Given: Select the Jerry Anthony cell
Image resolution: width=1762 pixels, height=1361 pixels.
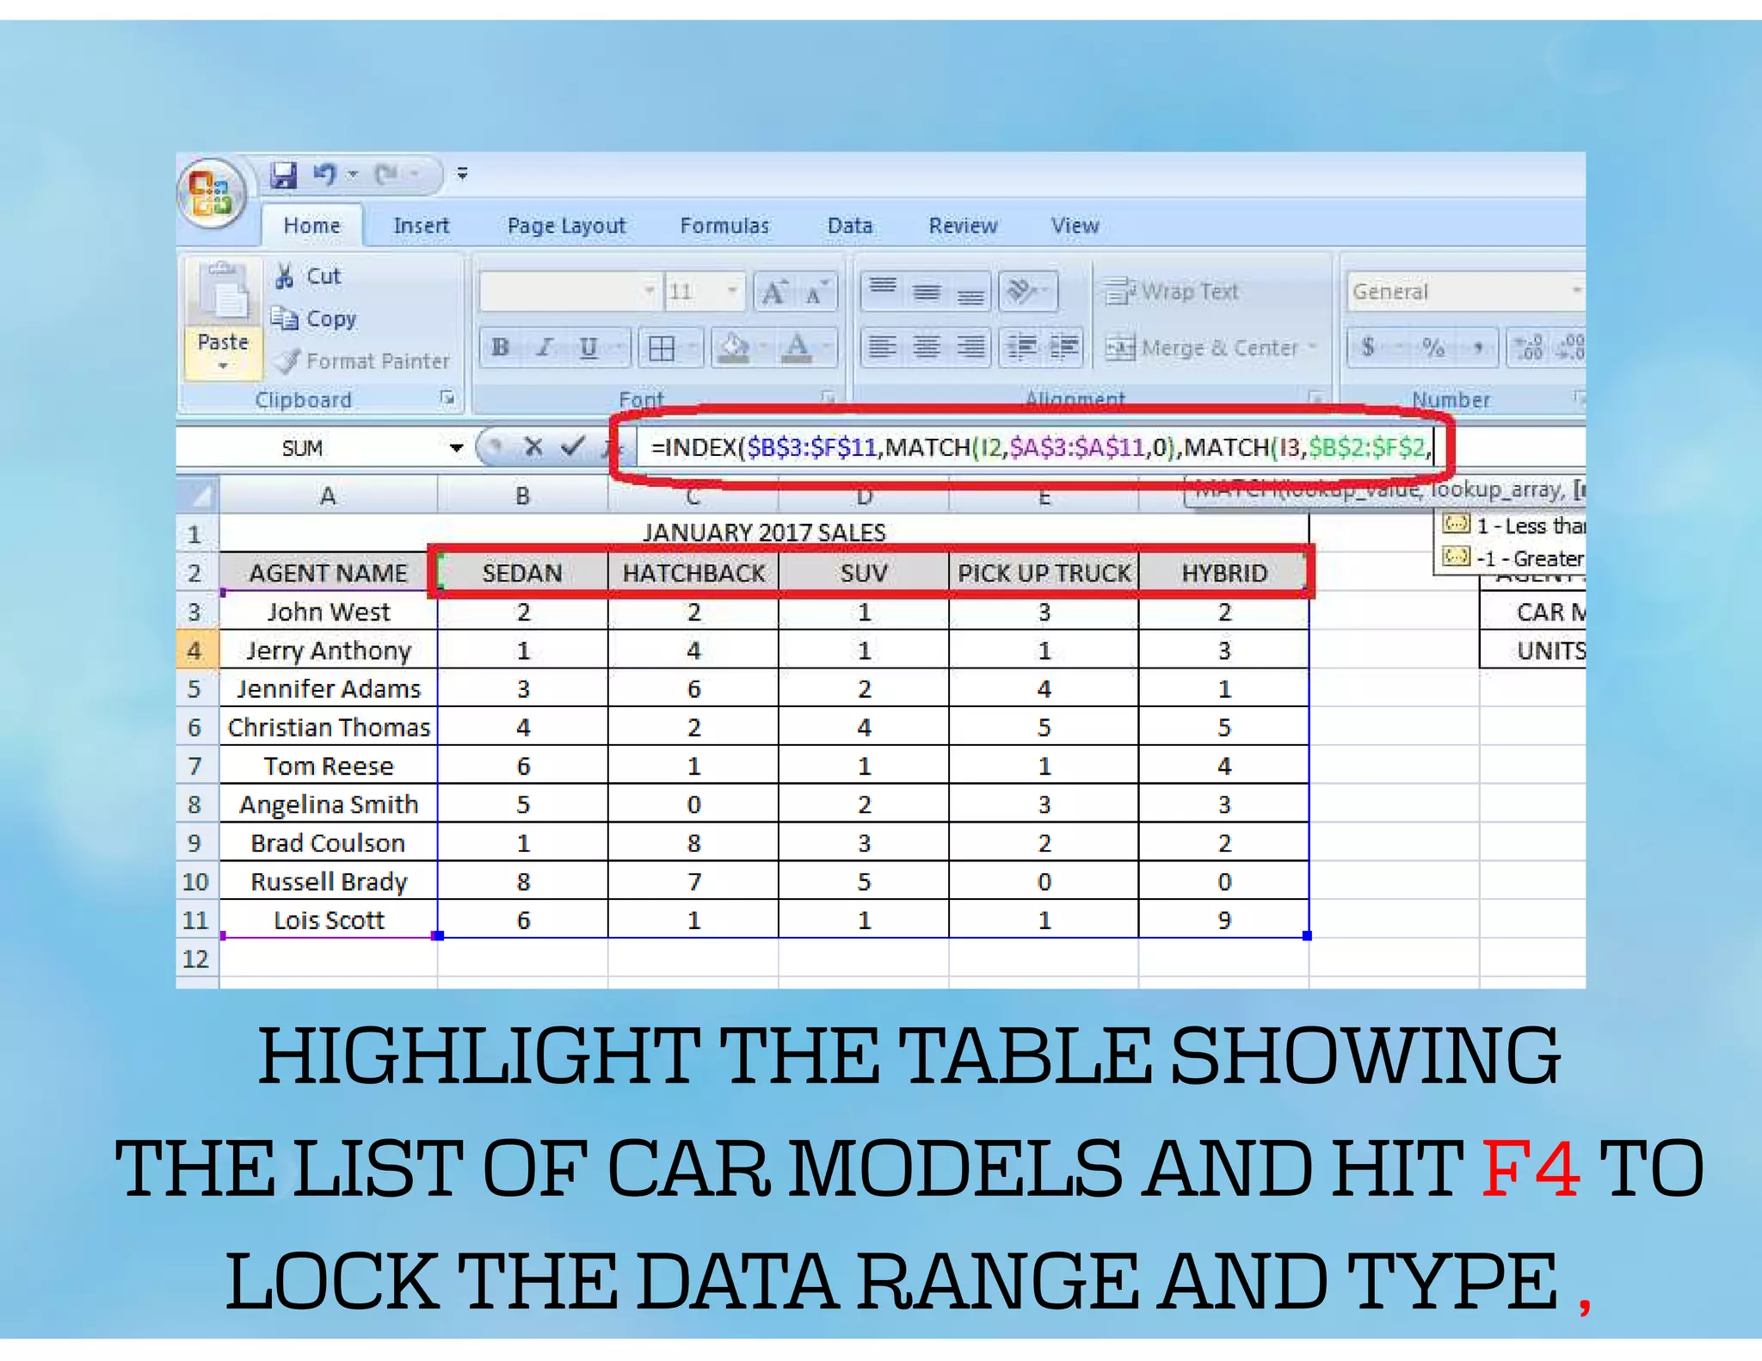Looking at the screenshot, I should (x=329, y=650).
